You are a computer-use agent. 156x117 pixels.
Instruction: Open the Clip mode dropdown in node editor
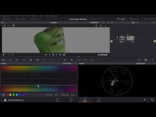(134, 22)
